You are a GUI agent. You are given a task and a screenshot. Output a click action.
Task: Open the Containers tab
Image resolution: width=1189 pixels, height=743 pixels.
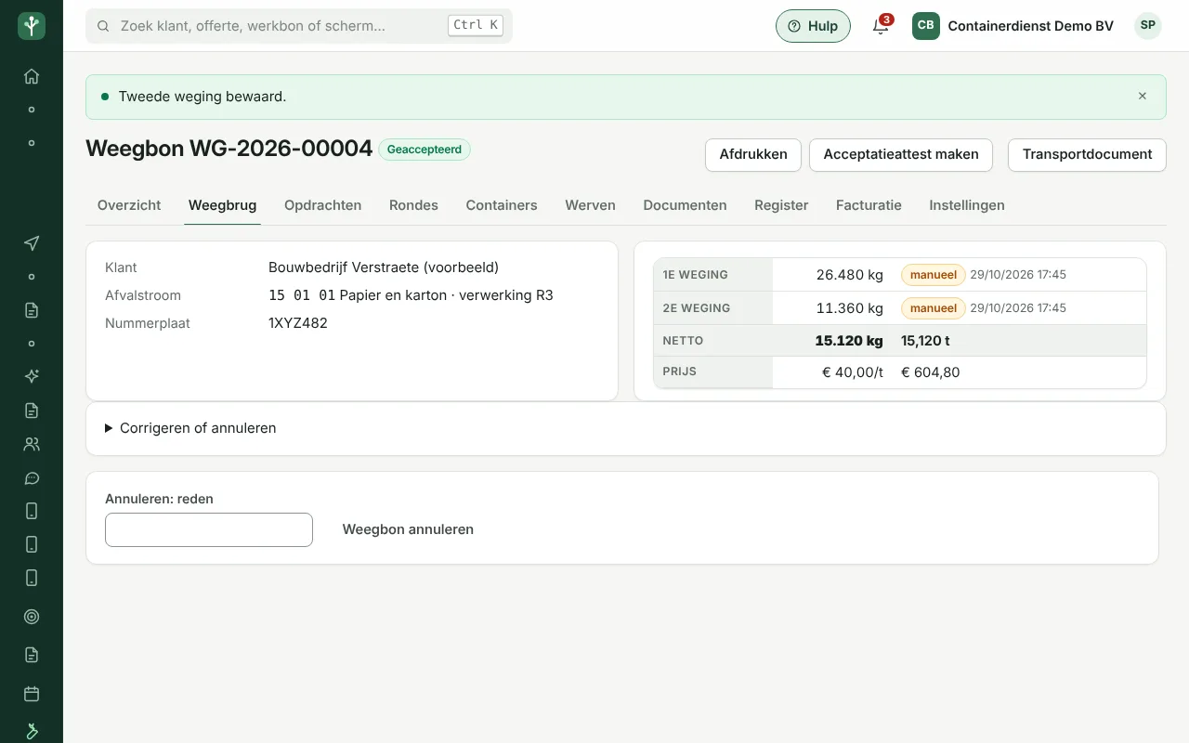[x=502, y=205]
